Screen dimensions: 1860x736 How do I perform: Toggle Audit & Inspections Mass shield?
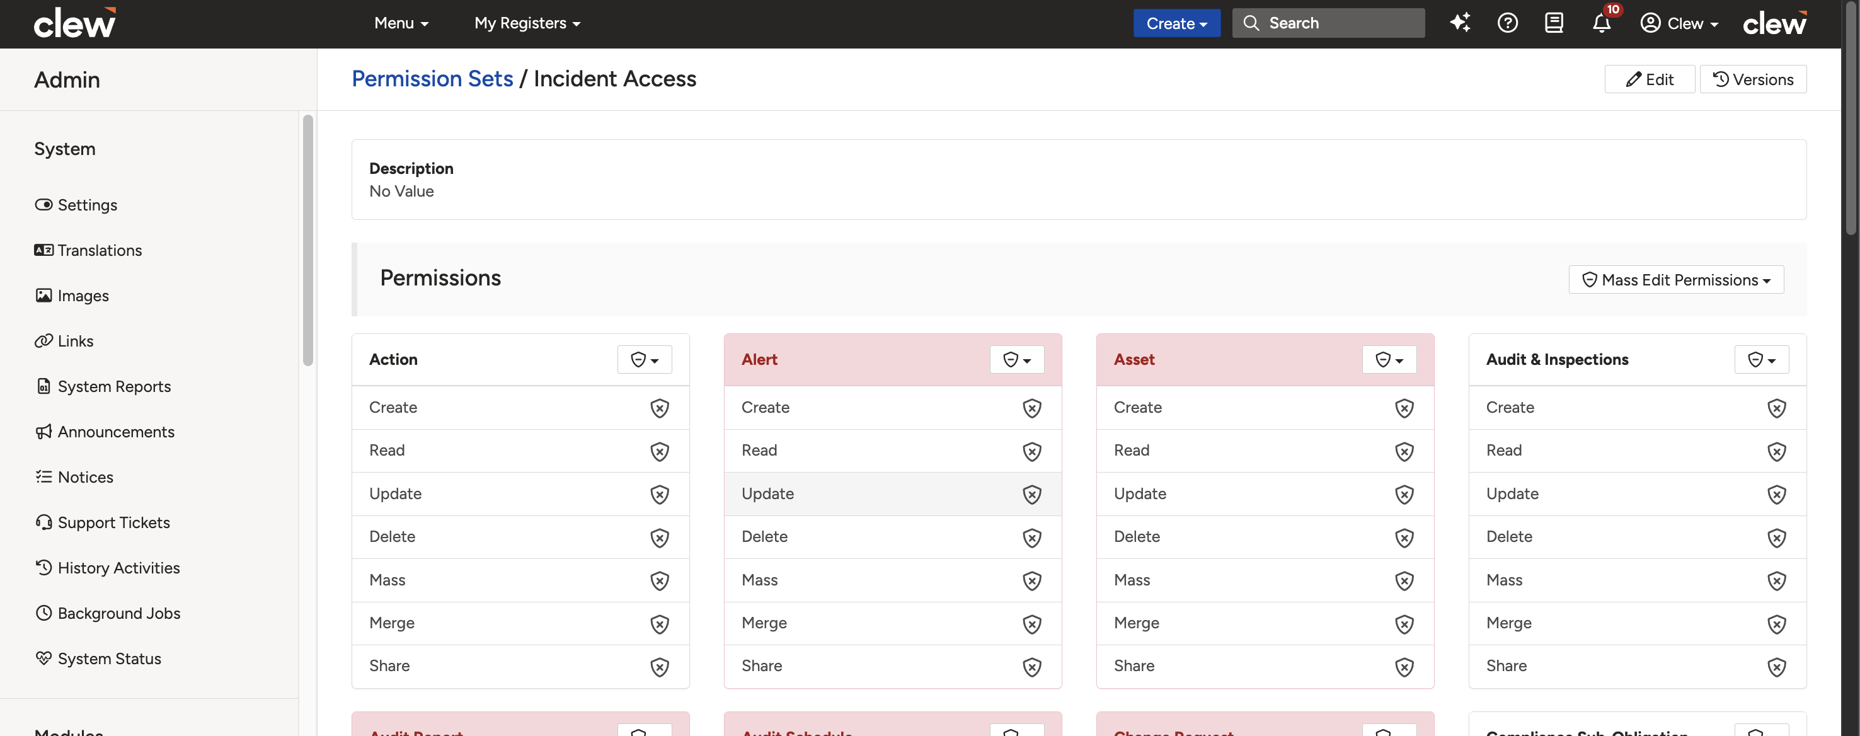click(1776, 581)
